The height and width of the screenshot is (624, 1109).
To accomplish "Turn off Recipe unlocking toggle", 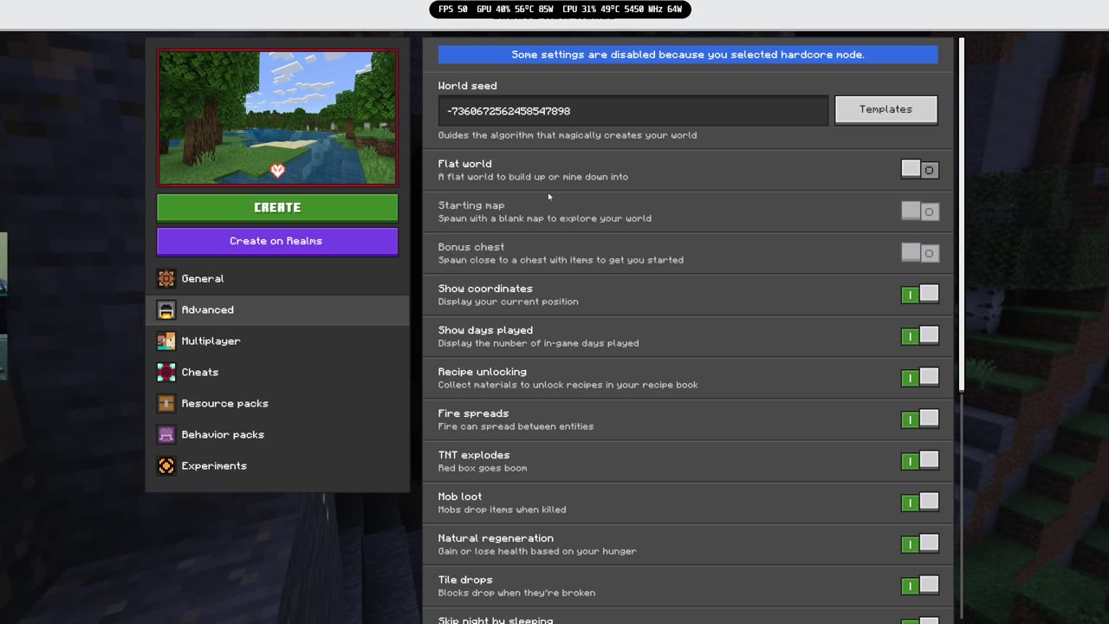I will 919,378.
